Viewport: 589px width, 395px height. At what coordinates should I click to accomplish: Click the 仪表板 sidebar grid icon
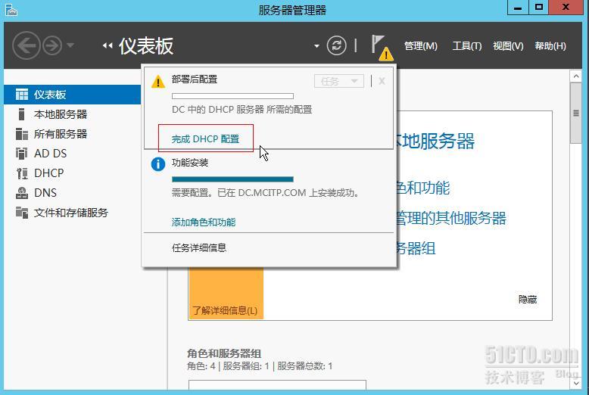(x=22, y=95)
